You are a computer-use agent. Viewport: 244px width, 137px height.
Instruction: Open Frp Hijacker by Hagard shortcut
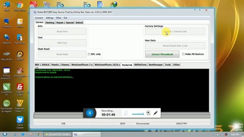pos(6,106)
